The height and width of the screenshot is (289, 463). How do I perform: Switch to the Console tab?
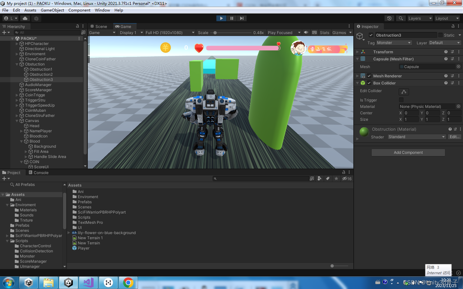click(x=39, y=172)
